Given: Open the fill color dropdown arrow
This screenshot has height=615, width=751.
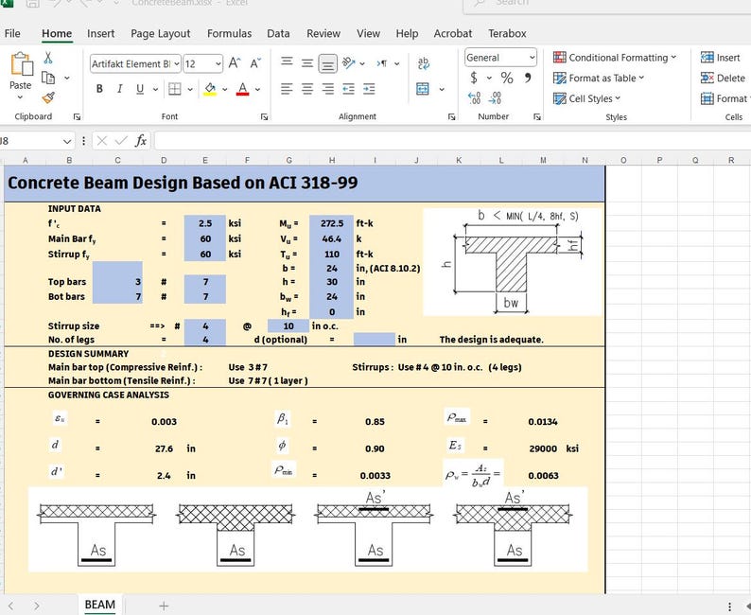Looking at the screenshot, I should [224, 90].
